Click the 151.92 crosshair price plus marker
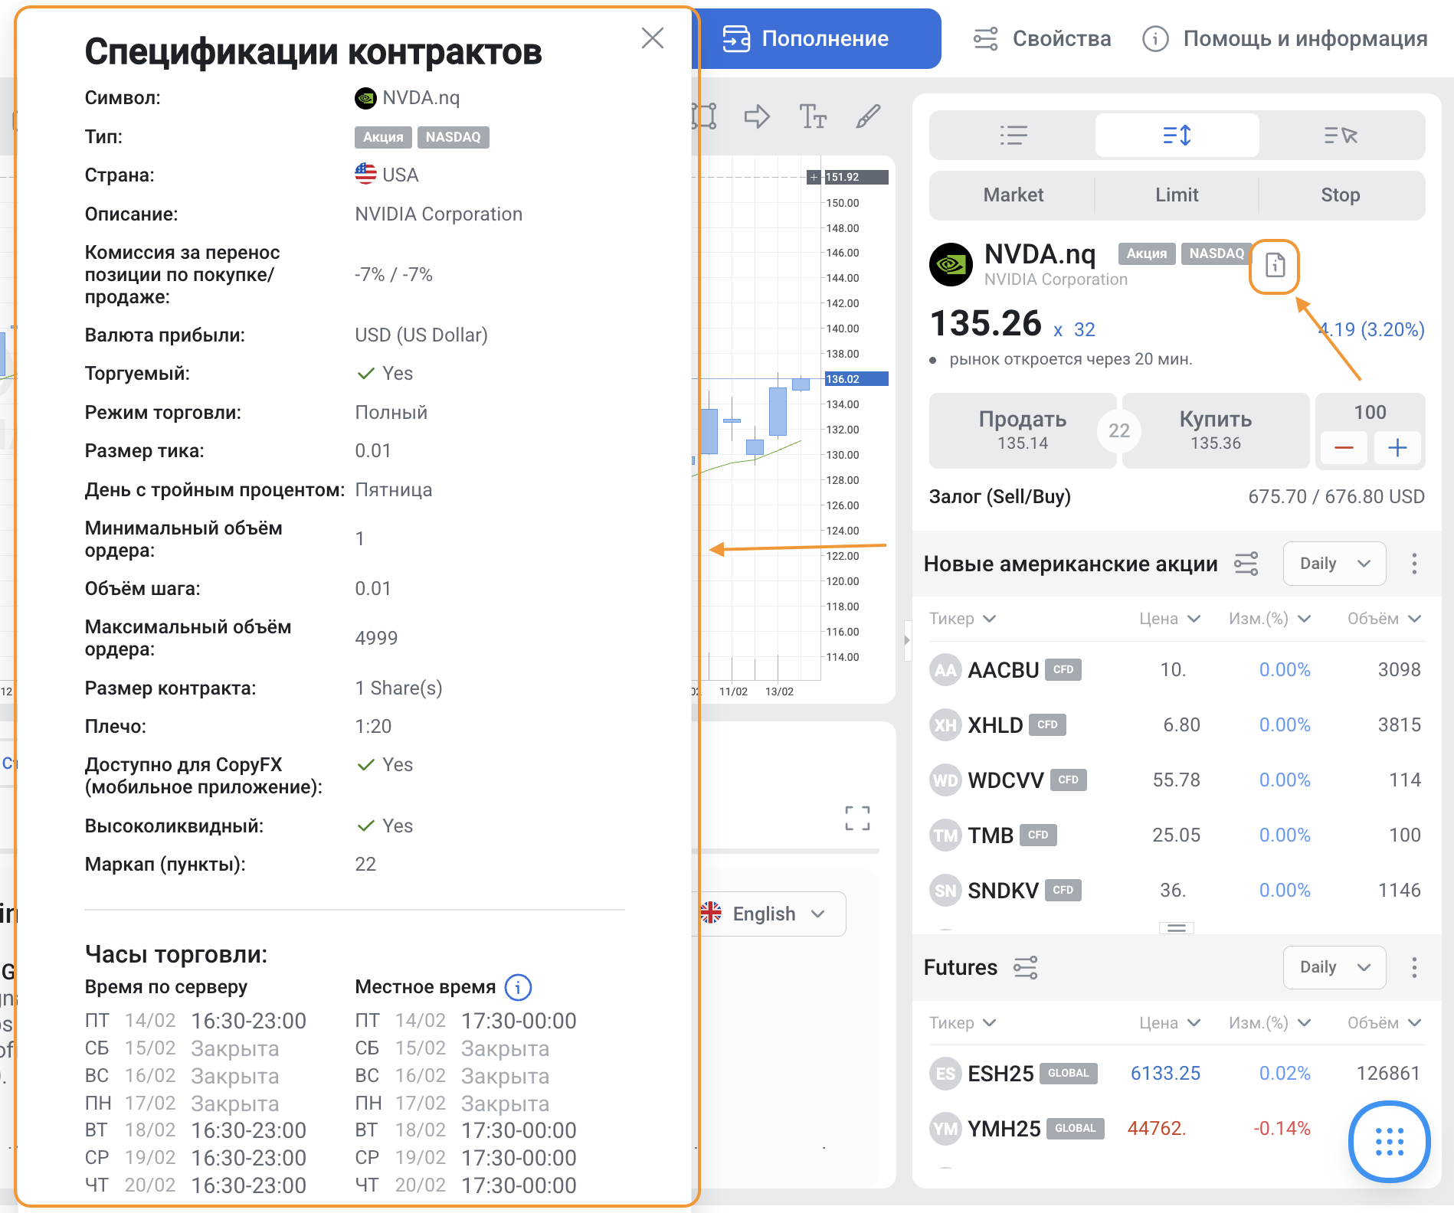The width and height of the screenshot is (1454, 1213). coord(814,177)
